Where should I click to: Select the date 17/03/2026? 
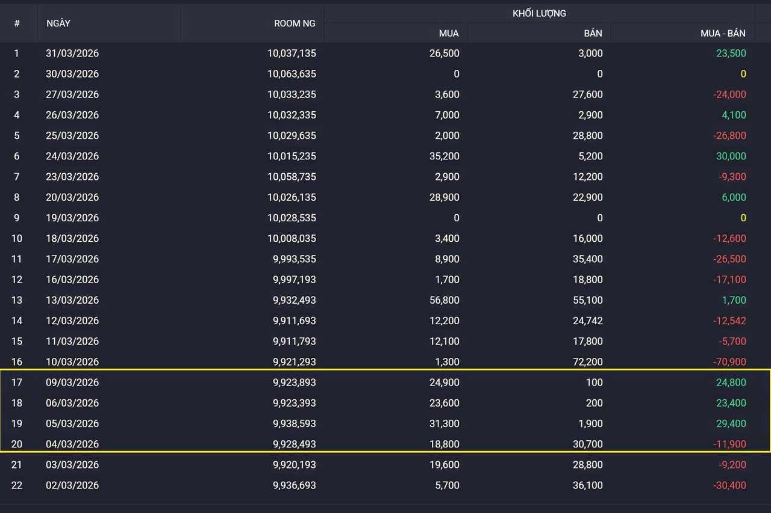coord(72,259)
